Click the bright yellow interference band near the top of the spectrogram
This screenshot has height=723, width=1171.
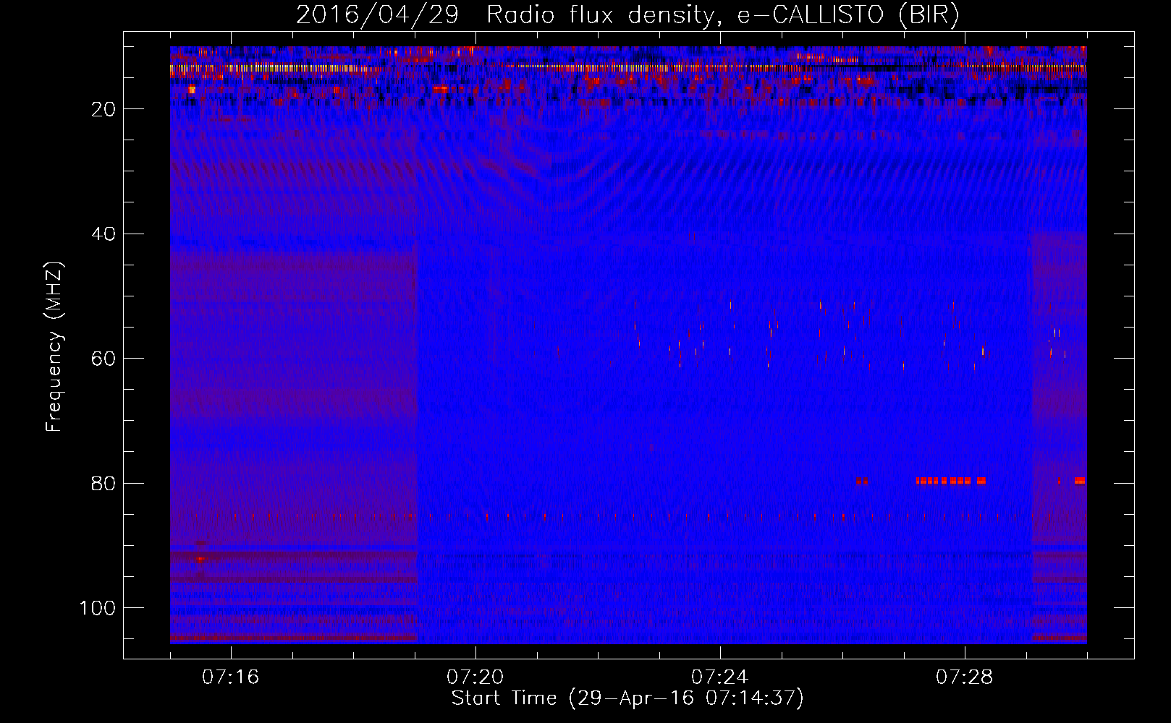628,68
